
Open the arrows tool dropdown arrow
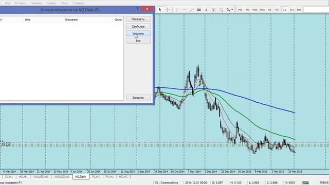tap(232, 10)
